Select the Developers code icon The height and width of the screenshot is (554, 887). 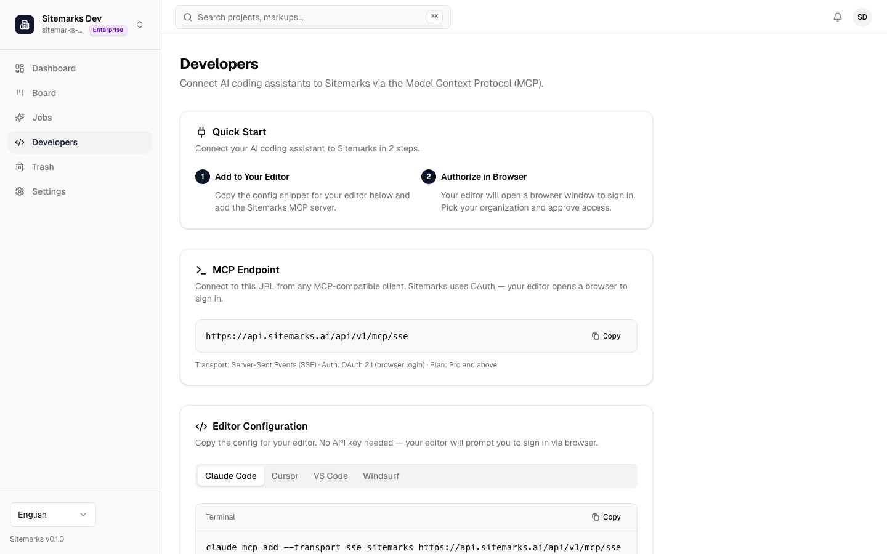point(19,142)
